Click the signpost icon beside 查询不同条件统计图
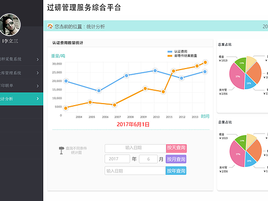268x201 pixels. click(x=61, y=150)
